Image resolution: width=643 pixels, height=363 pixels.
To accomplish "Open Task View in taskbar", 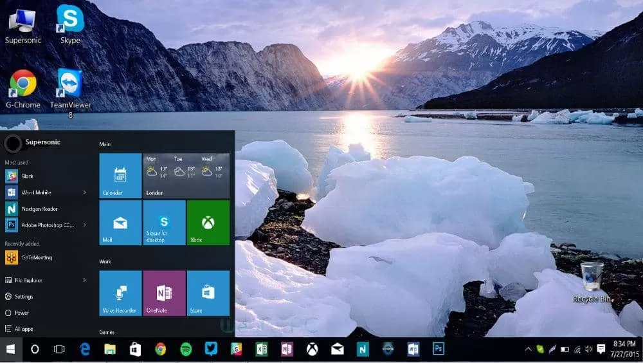I will click(x=59, y=349).
